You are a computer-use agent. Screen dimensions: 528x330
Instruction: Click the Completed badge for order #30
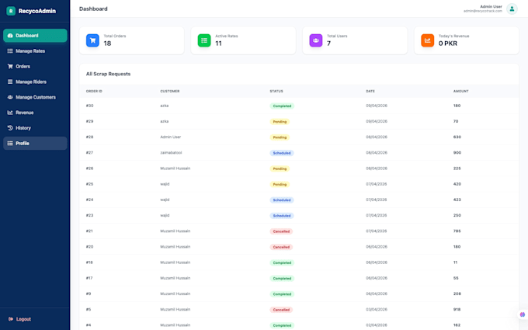coord(282,106)
